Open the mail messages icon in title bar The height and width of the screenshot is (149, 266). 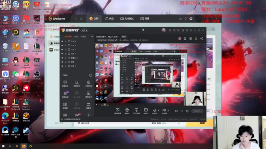point(174,30)
